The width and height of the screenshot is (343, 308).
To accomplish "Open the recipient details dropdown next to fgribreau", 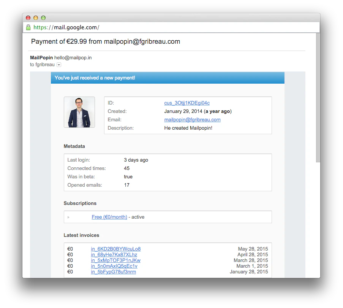I will pyautogui.click(x=59, y=65).
